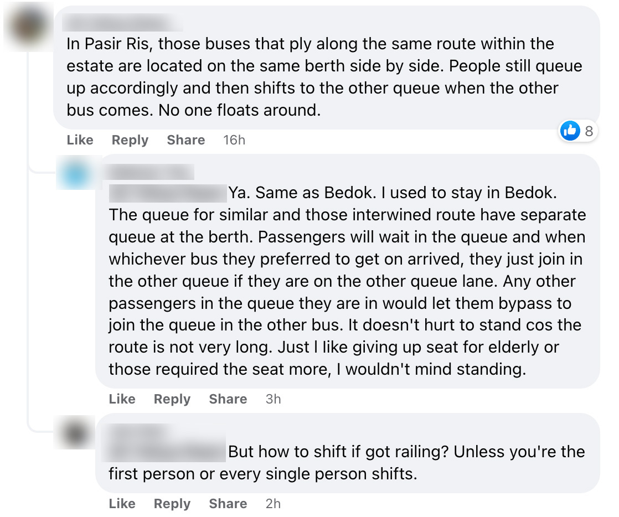This screenshot has height=517, width=619.
Task: Share the Pasir Ris comment
Action: [185, 140]
